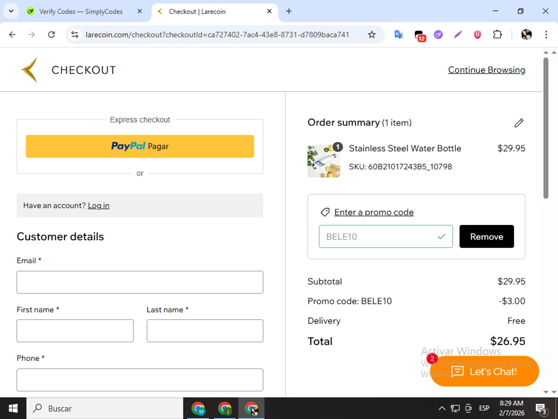
Task: Open the Continue Browsing link
Action: click(487, 70)
